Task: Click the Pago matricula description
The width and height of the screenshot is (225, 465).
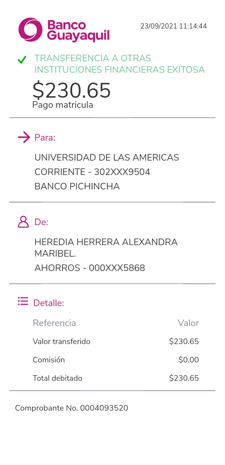Action: [x=63, y=105]
